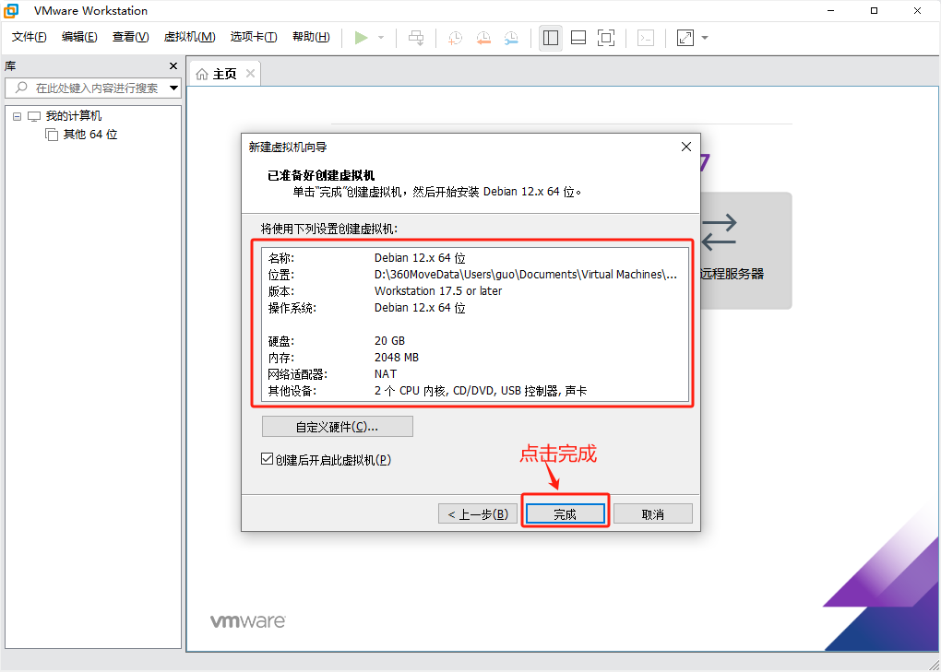Open the 编辑(E) menu
The width and height of the screenshot is (941, 672).
pyautogui.click(x=79, y=37)
